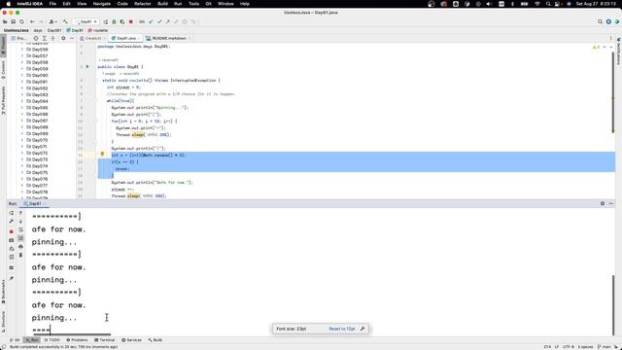622x350 pixels.
Task: Open the TODO tool window
Action: point(52,340)
